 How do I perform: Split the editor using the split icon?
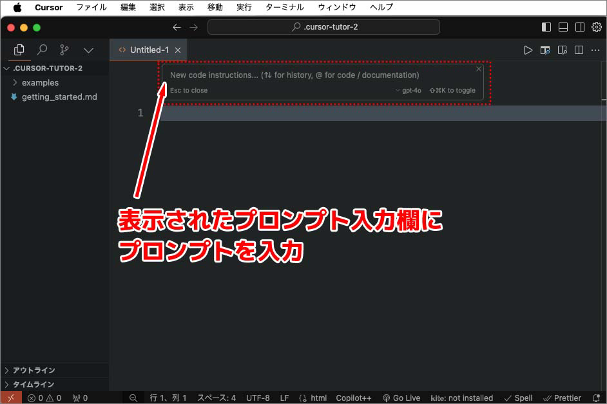coord(579,50)
